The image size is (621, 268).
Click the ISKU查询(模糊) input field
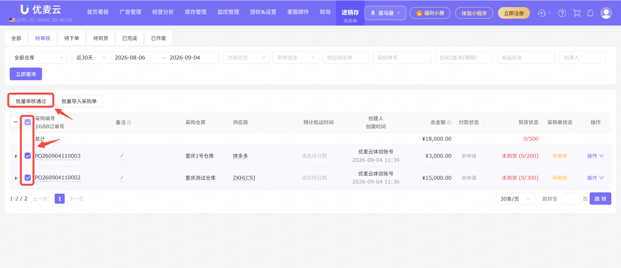464,58
